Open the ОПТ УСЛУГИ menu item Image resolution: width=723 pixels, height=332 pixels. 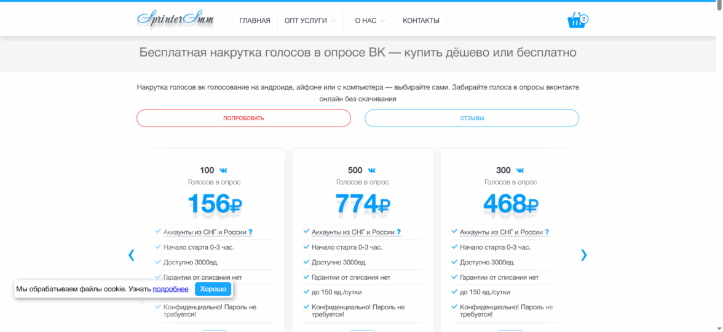click(306, 21)
